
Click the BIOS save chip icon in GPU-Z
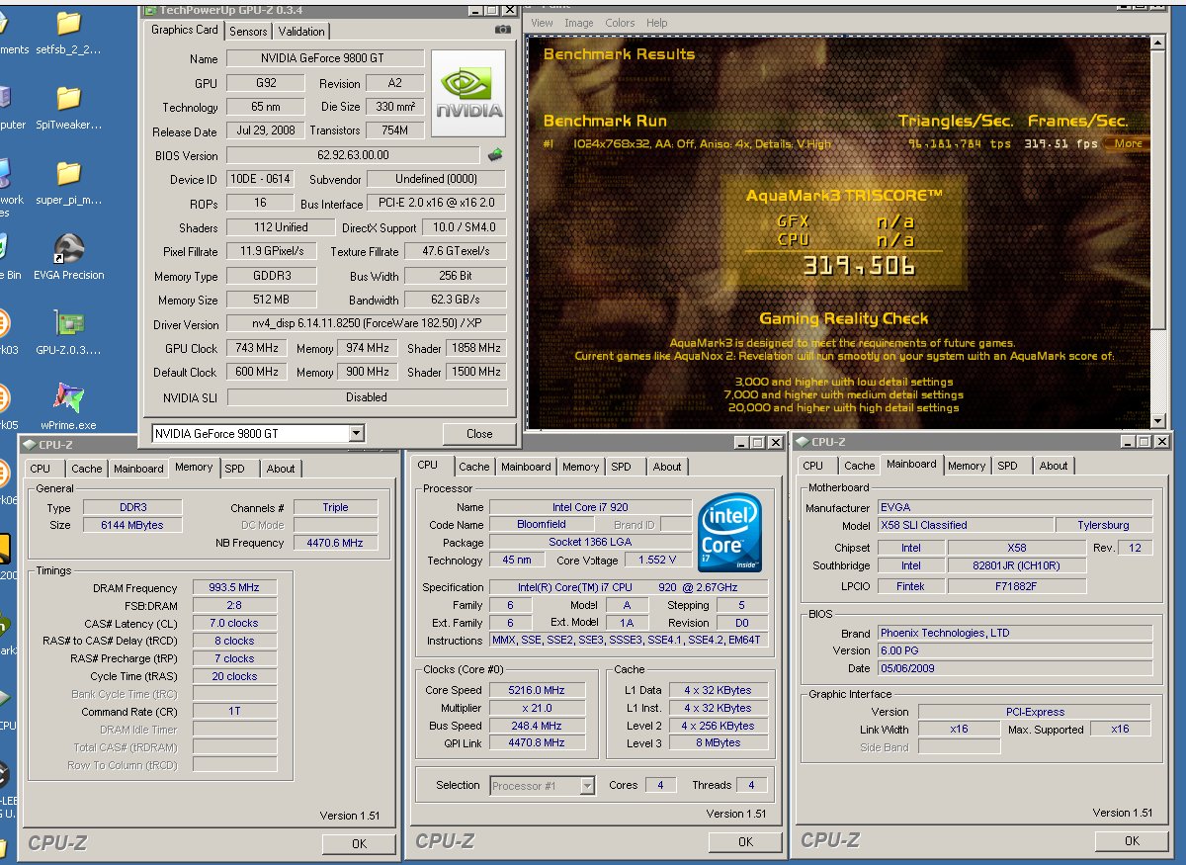click(495, 154)
